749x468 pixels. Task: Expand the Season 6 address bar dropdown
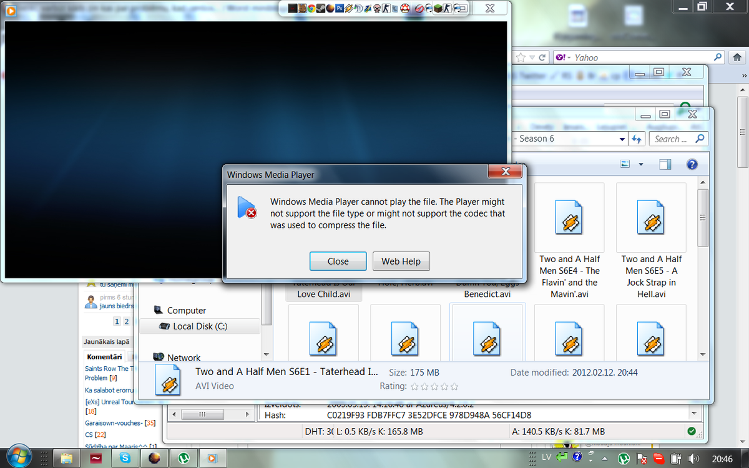coord(622,139)
